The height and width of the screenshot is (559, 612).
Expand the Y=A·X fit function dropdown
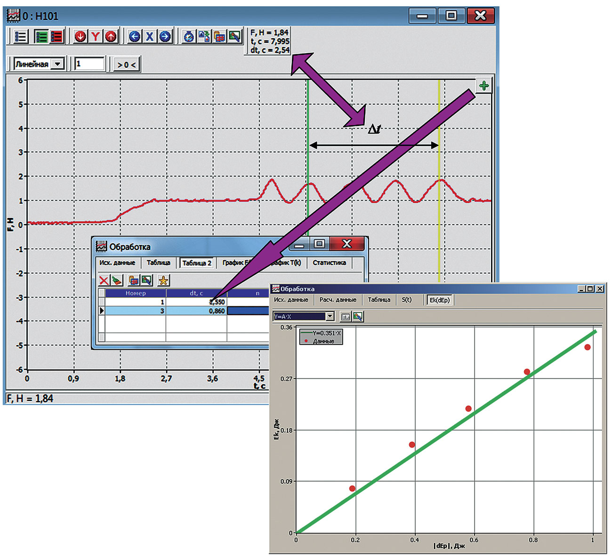coord(330,316)
